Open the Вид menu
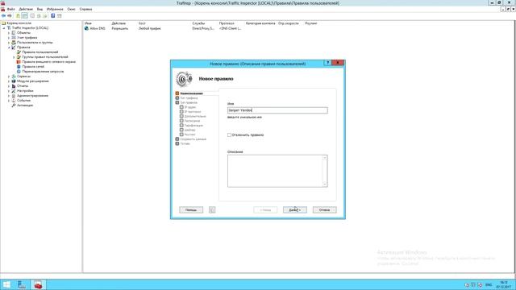Viewport: 516px width, 290px height. point(40,9)
